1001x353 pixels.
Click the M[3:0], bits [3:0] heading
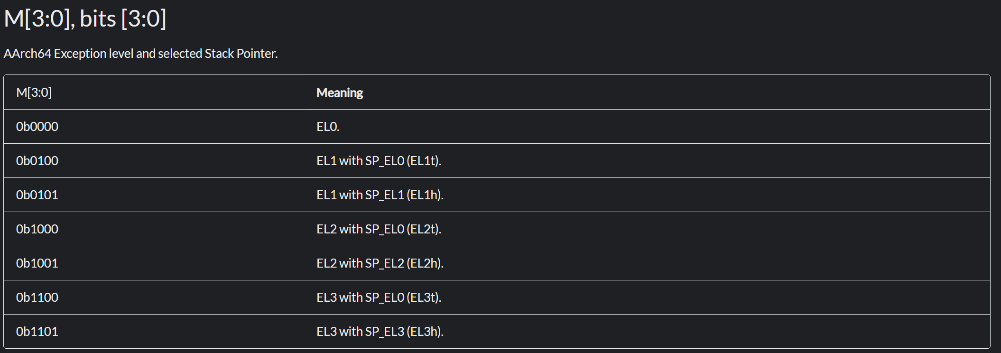point(85,19)
